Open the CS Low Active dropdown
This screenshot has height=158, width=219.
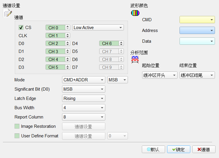tap(98, 28)
